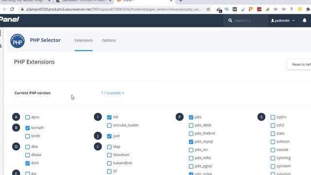
Task: Open the 7.1 (current) PHP version dropdown
Action: [x=112, y=93]
